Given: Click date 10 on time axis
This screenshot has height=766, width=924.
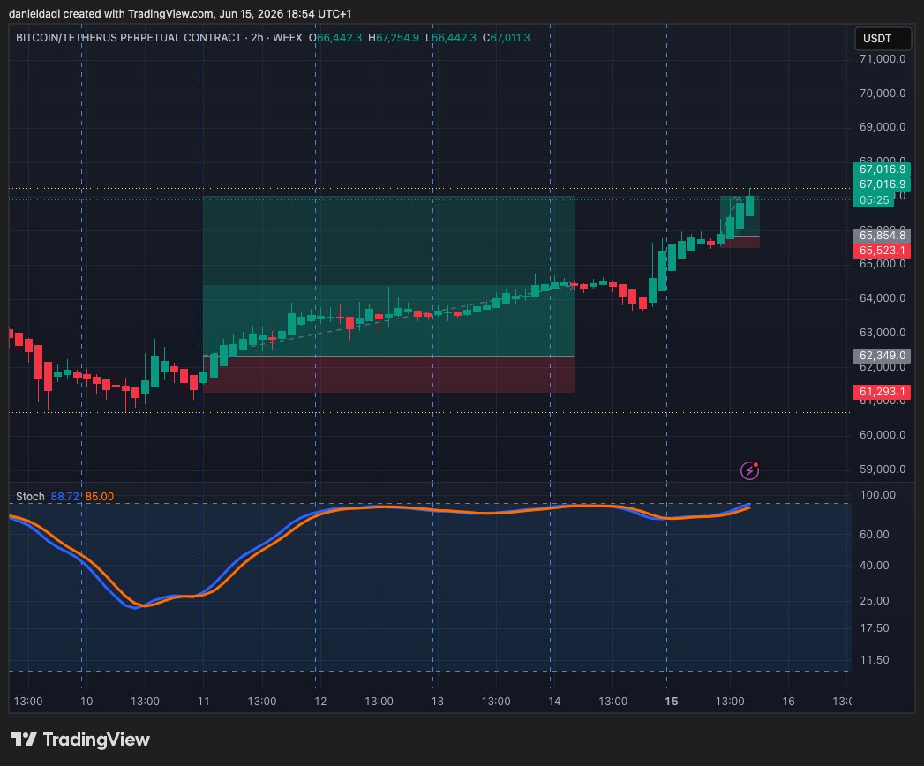Looking at the screenshot, I should pyautogui.click(x=86, y=702).
